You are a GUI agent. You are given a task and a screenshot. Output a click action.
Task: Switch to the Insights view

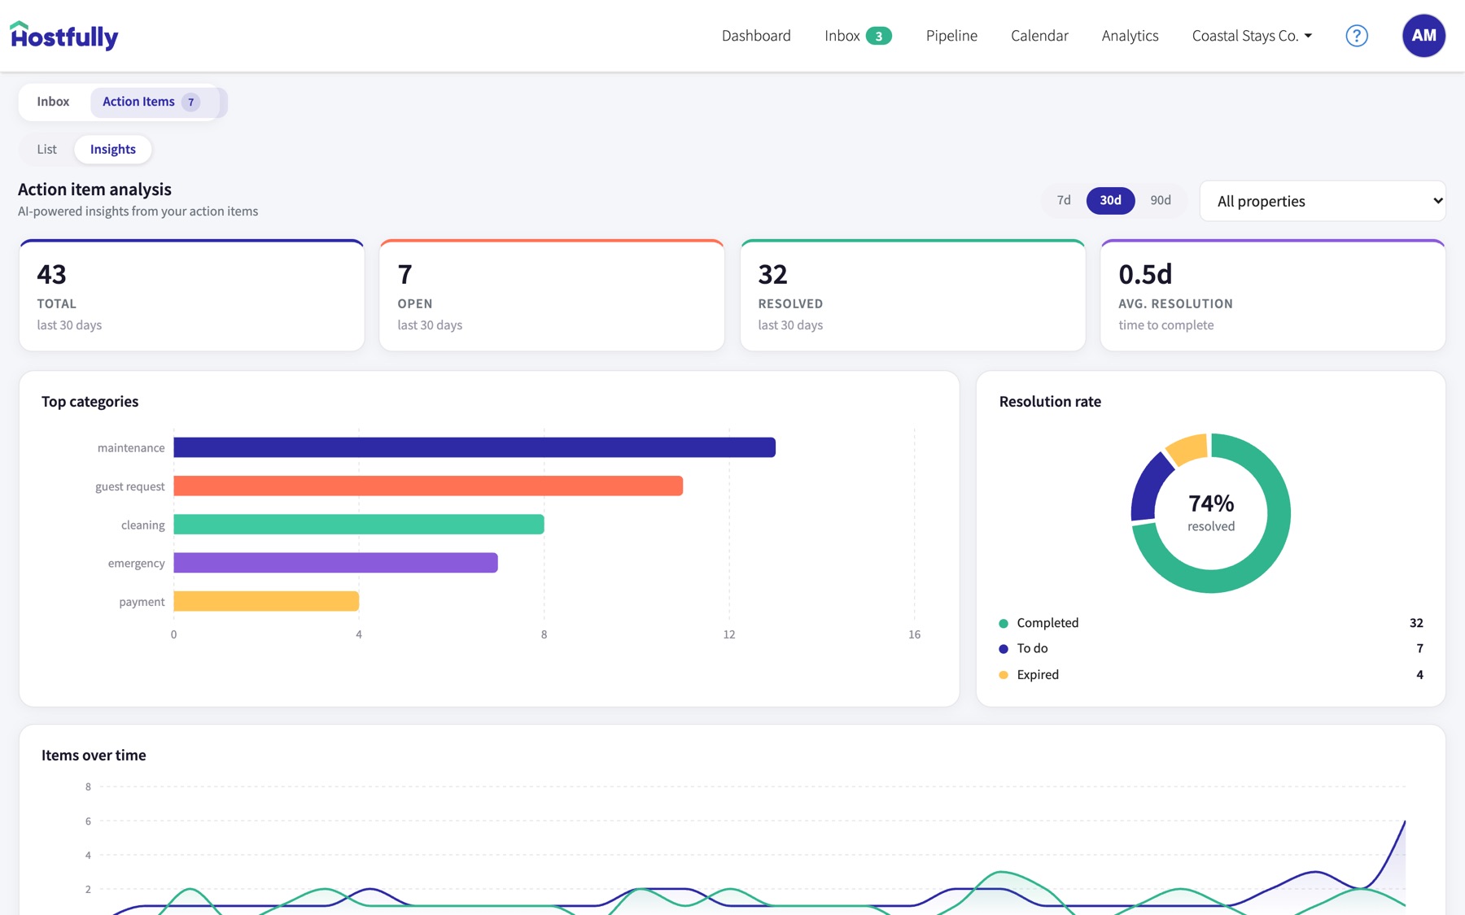[x=113, y=150]
